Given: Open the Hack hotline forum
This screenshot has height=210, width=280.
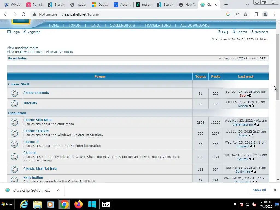Looking at the screenshot, I should 33,178.
